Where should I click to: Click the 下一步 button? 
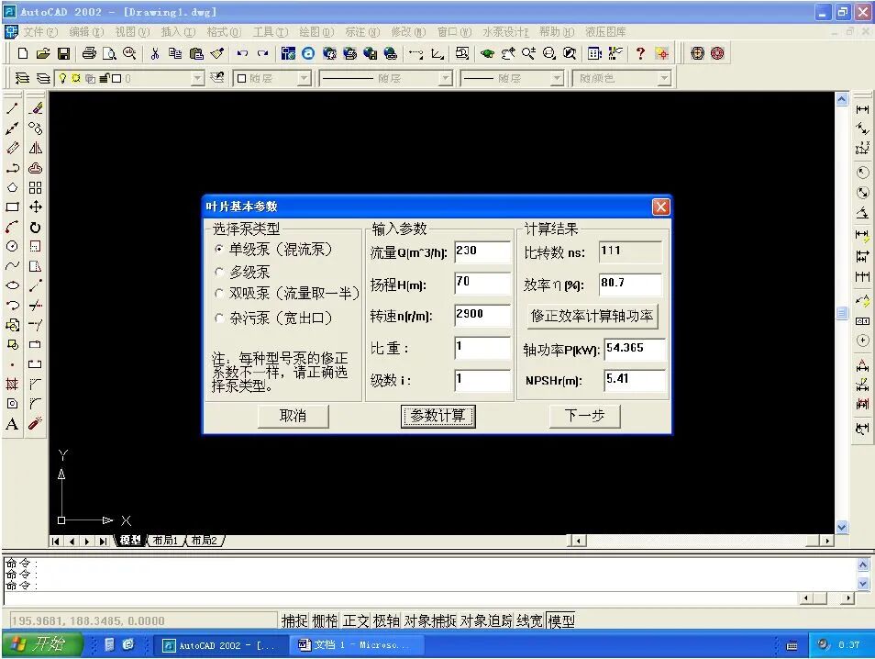pyautogui.click(x=585, y=416)
